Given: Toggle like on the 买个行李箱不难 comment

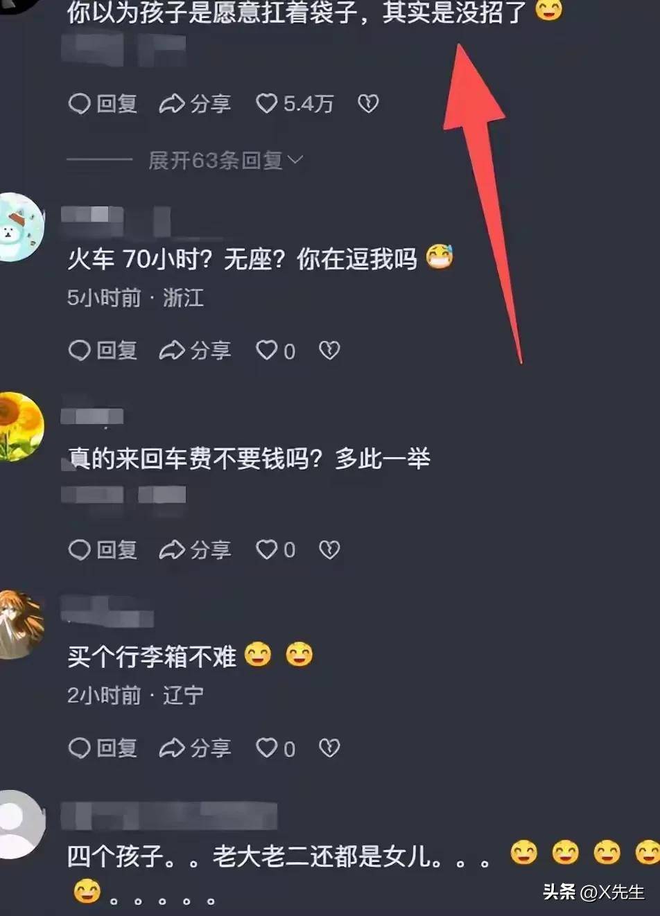Looking at the screenshot, I should click(275, 748).
